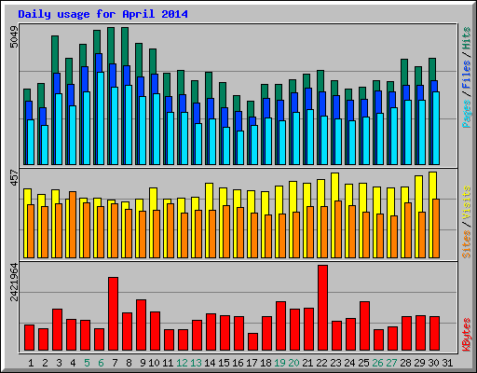Click green weekend day label 12

182,363
